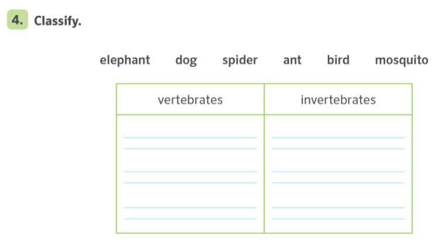
Task: Select the word spider
Action: coord(240,60)
